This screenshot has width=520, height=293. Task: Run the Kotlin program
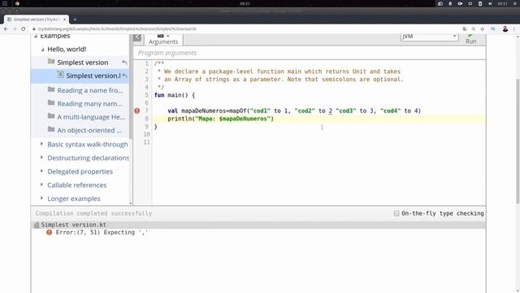(471, 38)
